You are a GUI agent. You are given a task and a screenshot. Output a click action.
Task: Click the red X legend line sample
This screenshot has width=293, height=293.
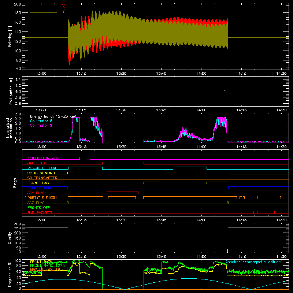[44, 8]
